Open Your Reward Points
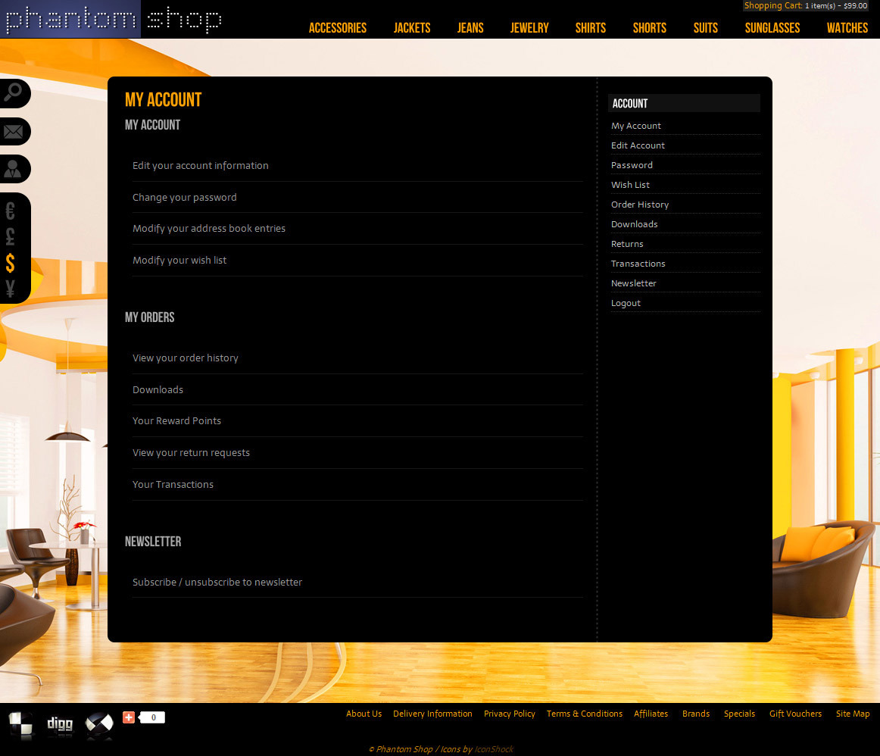Image resolution: width=880 pixels, height=756 pixels. pyautogui.click(x=176, y=421)
